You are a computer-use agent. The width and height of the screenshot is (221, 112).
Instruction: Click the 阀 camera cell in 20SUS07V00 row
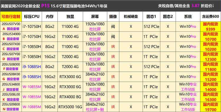click(x=113, y=27)
